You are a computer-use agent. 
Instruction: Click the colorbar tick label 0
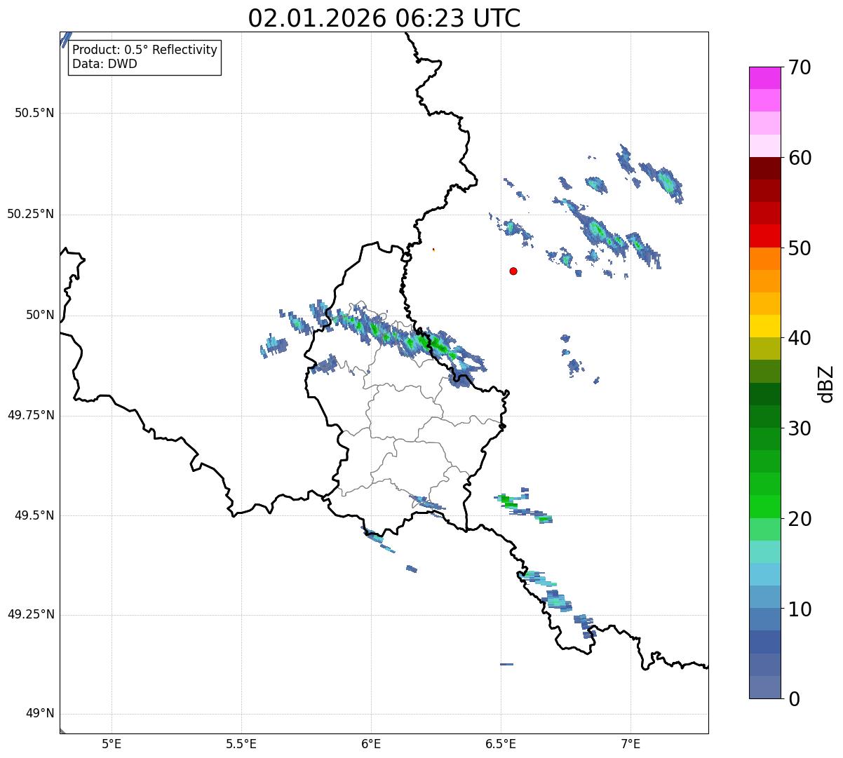point(793,699)
